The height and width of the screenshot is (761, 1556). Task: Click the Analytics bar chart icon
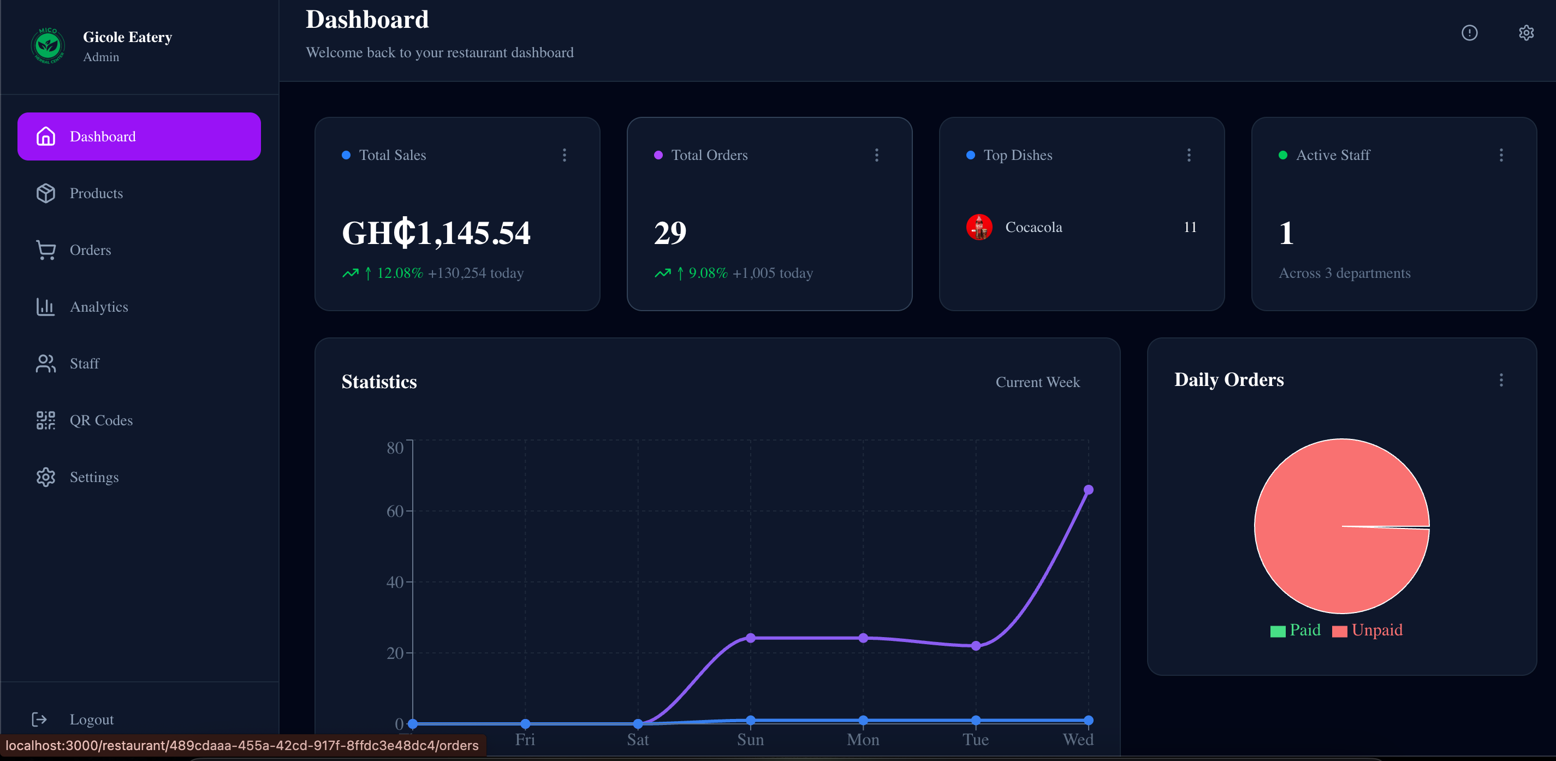click(46, 307)
